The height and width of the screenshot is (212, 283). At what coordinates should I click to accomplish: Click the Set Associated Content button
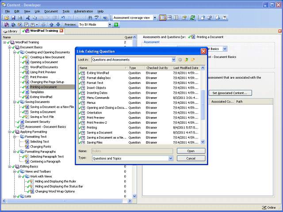(x=230, y=93)
